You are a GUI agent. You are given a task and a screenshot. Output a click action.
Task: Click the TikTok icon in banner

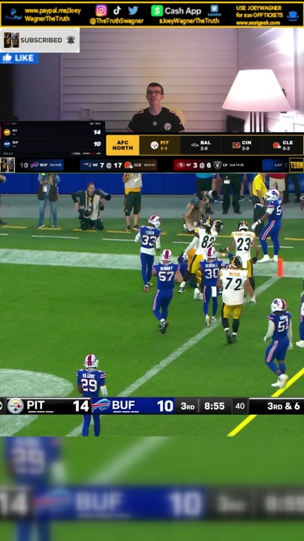click(117, 11)
